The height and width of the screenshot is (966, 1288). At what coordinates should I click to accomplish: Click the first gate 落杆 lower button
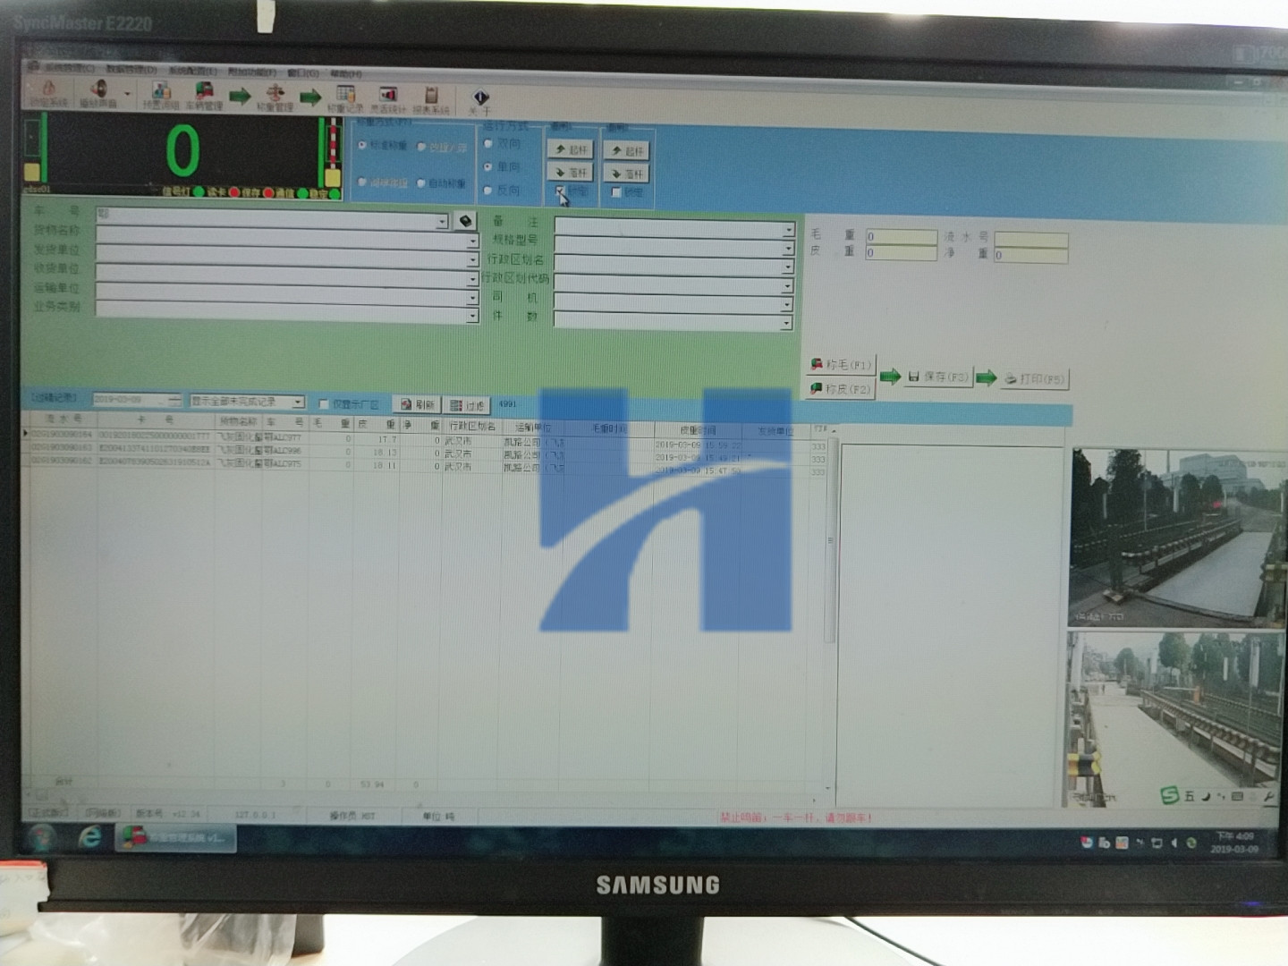point(570,172)
